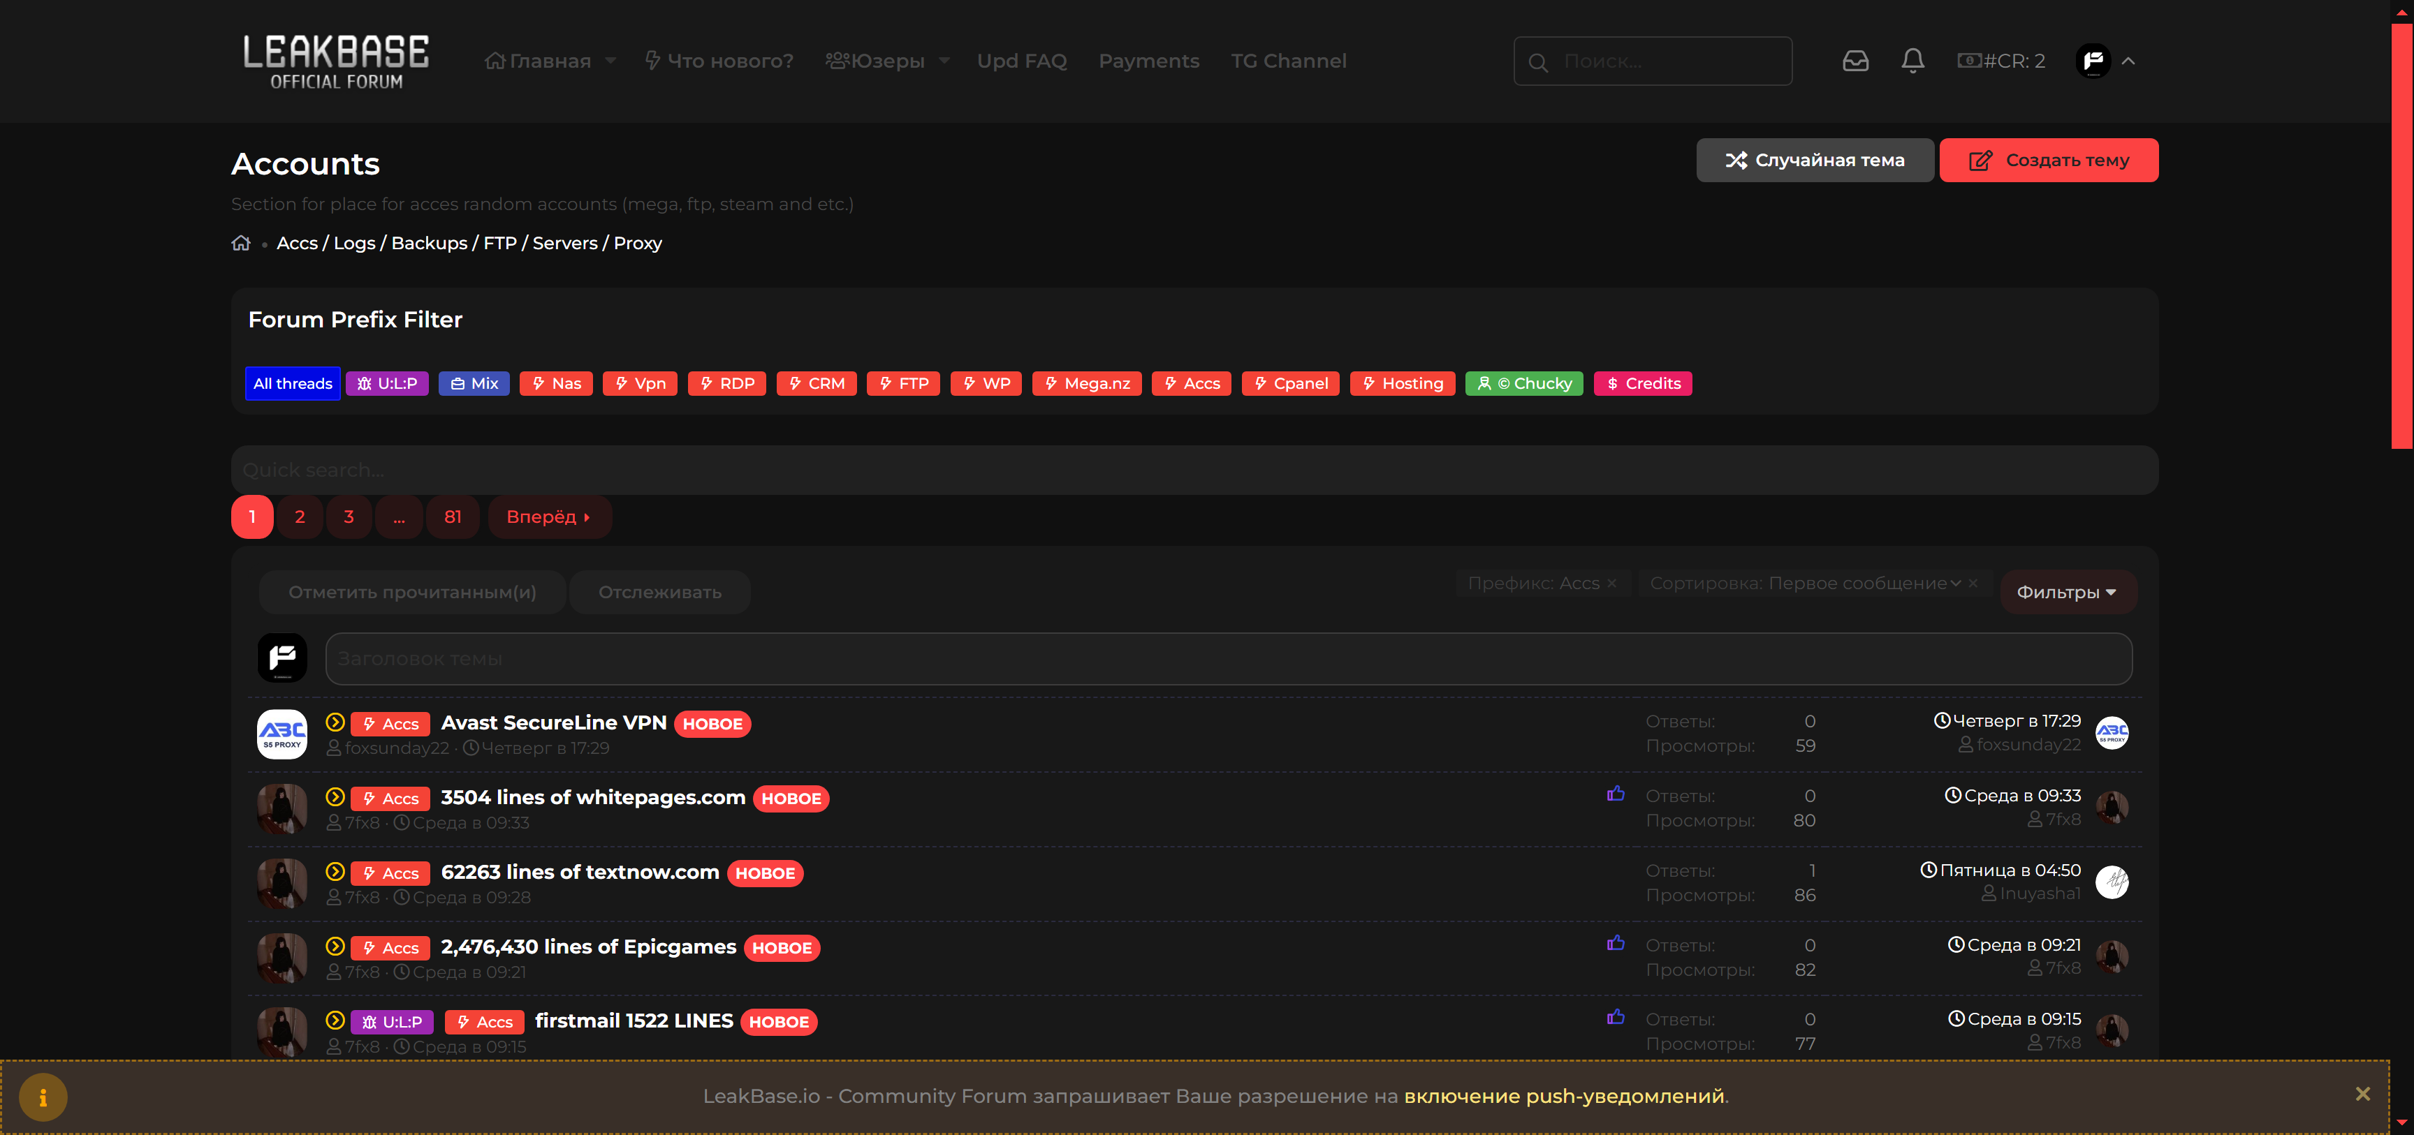Open the Avast SecureLine VPN thread
The image size is (2414, 1135).
[x=553, y=722]
